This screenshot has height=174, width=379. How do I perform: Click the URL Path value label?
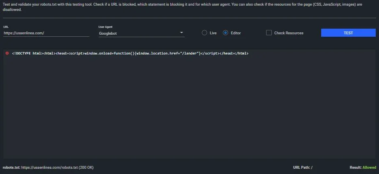[303, 167]
